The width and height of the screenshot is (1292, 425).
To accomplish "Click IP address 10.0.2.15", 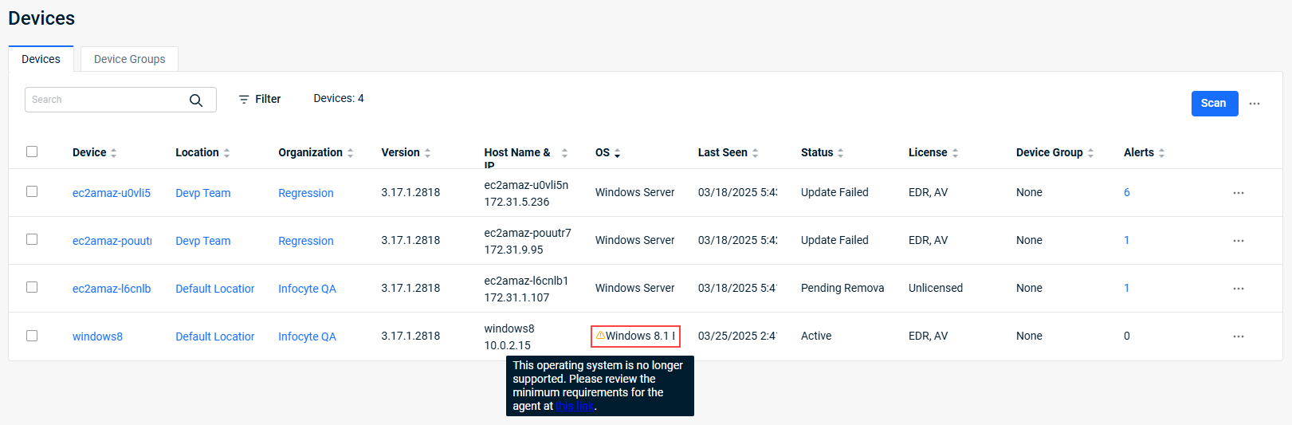I will tap(507, 345).
